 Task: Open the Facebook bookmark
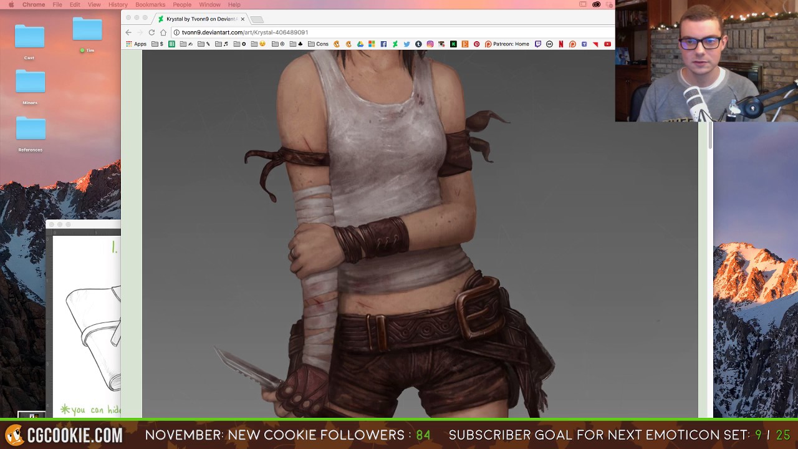point(383,44)
